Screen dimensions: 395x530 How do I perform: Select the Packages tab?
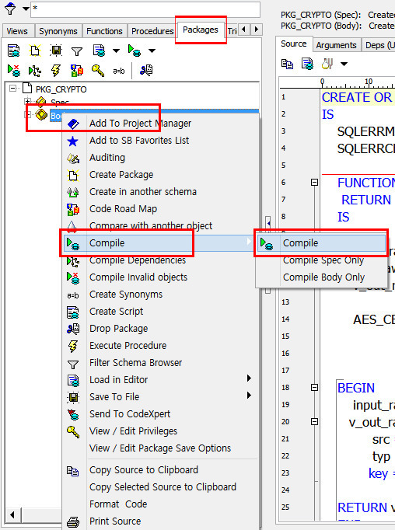click(x=201, y=30)
